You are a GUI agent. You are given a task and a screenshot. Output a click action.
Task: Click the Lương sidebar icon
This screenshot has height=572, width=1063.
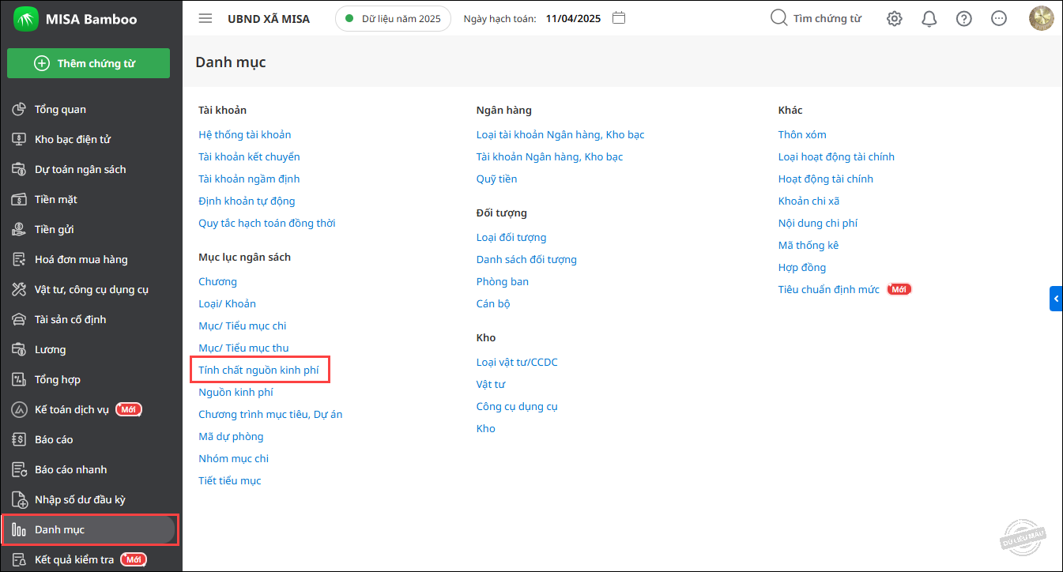[21, 349]
